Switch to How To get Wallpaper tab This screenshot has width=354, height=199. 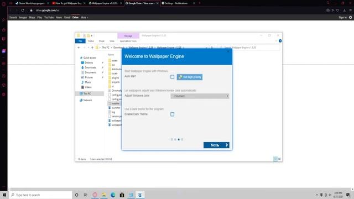click(x=69, y=3)
